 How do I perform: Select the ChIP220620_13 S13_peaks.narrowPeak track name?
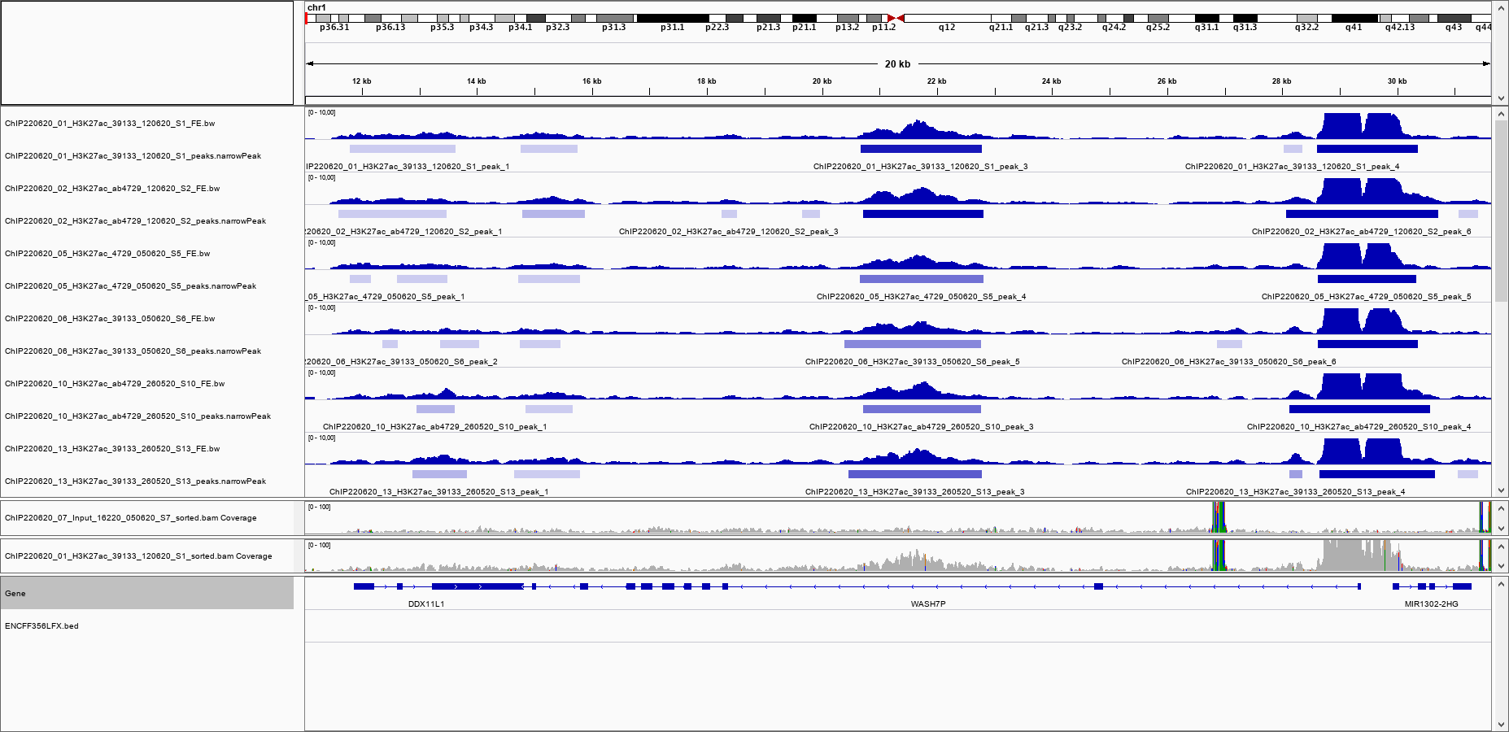[135, 481]
